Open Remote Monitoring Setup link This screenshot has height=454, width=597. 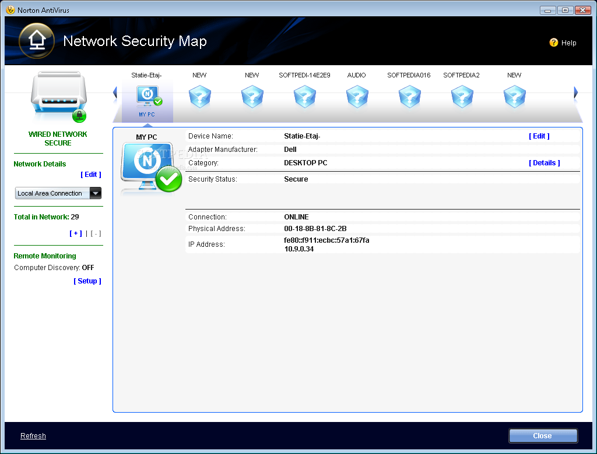pyautogui.click(x=87, y=281)
